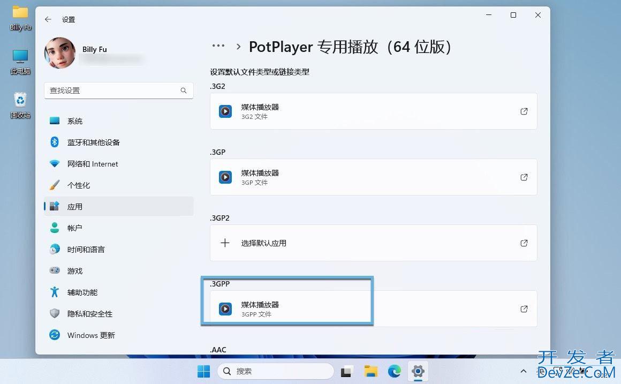Click the breadcrumb ellipsis button
Viewport: 621px width, 384px height.
[218, 46]
